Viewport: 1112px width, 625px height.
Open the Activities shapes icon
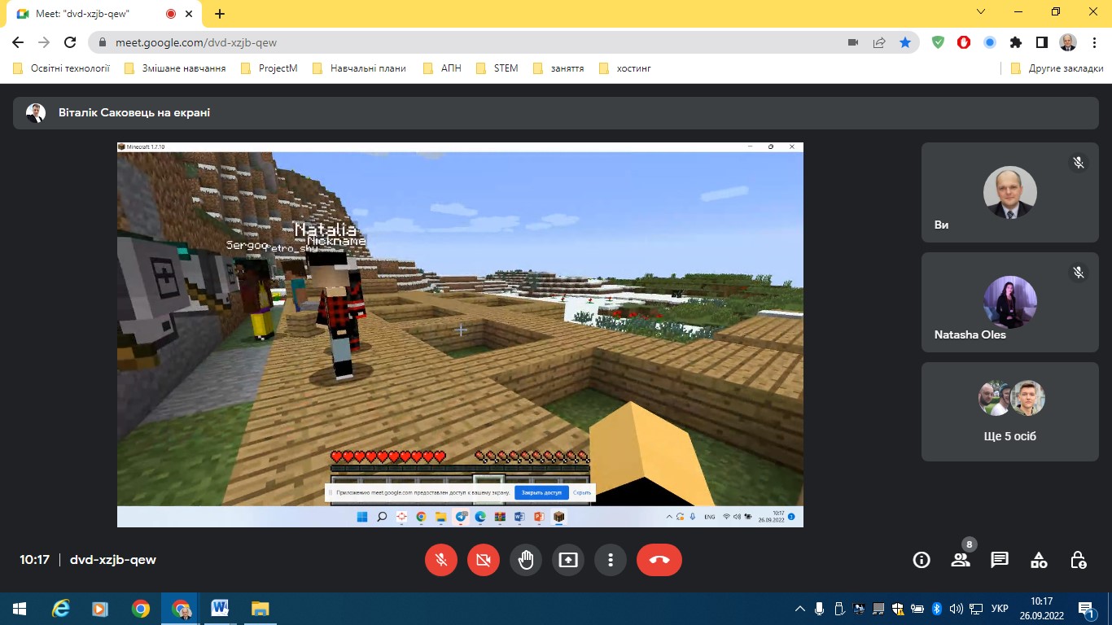pyautogui.click(x=1039, y=560)
